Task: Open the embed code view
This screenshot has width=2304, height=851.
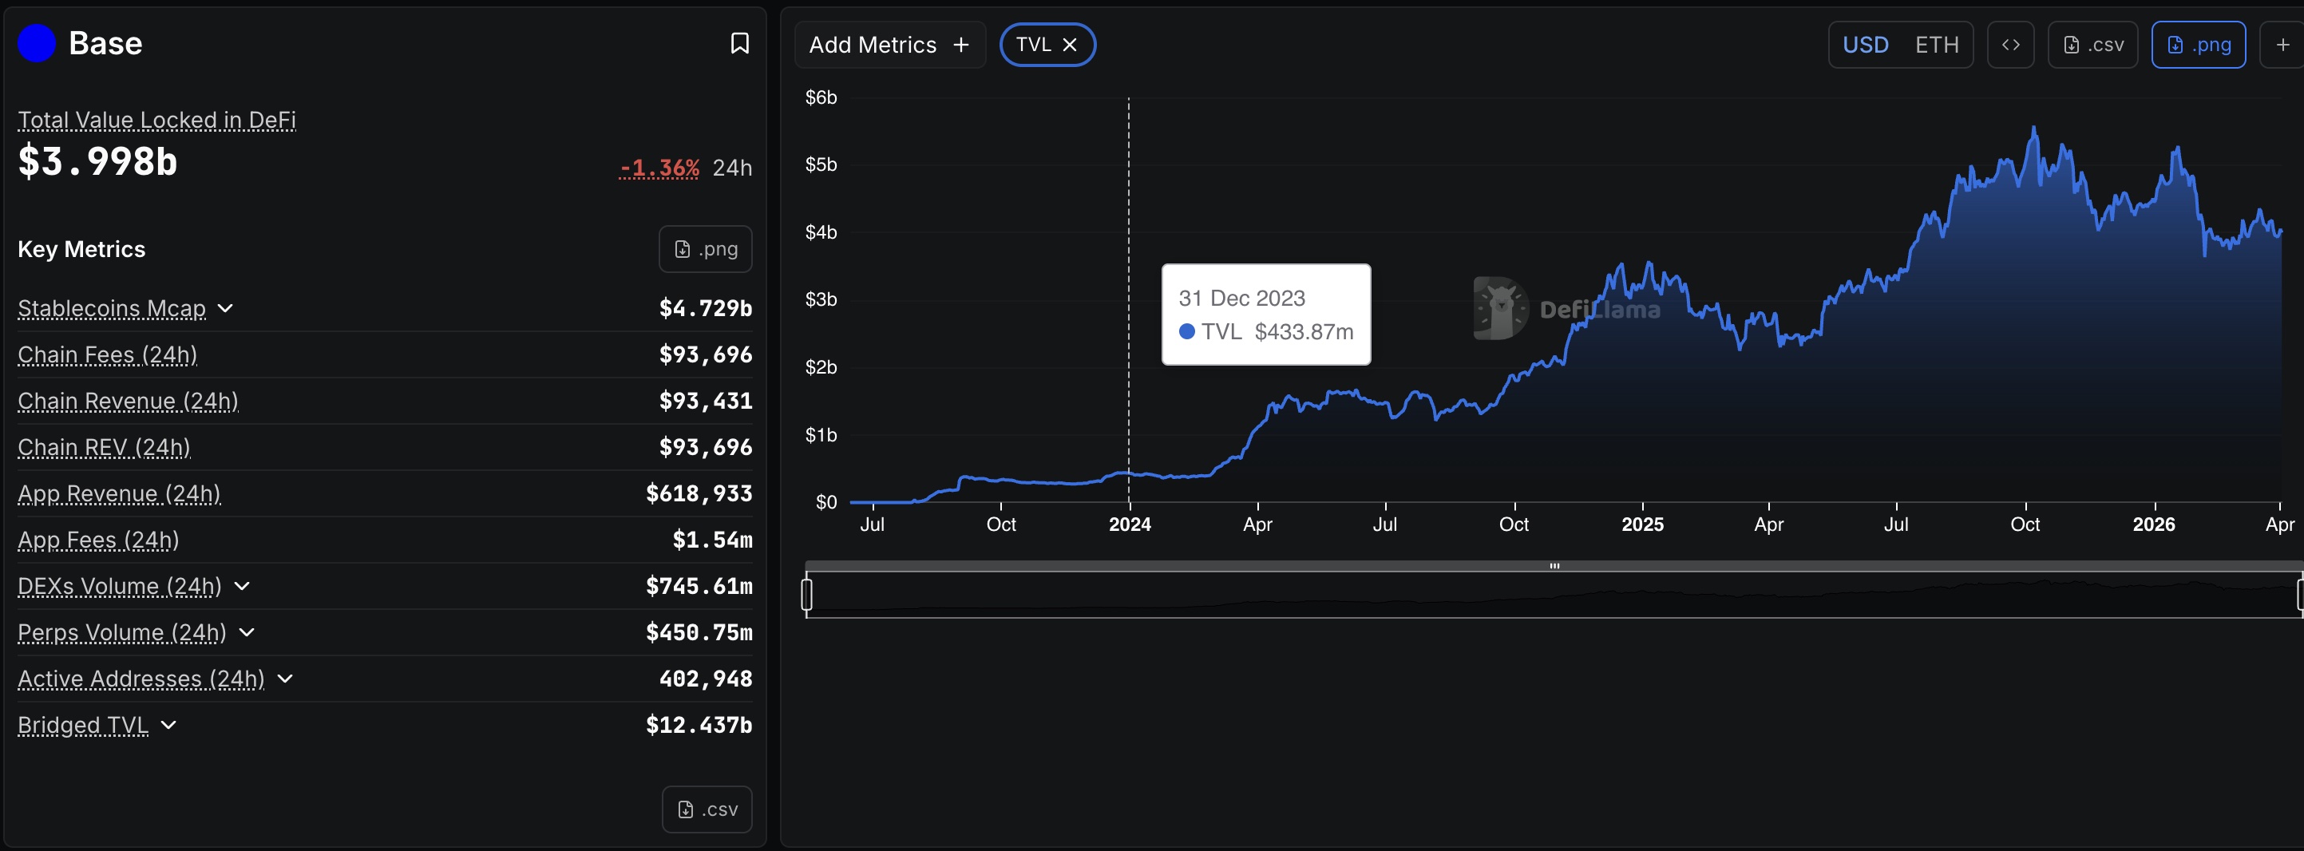Action: [2011, 44]
